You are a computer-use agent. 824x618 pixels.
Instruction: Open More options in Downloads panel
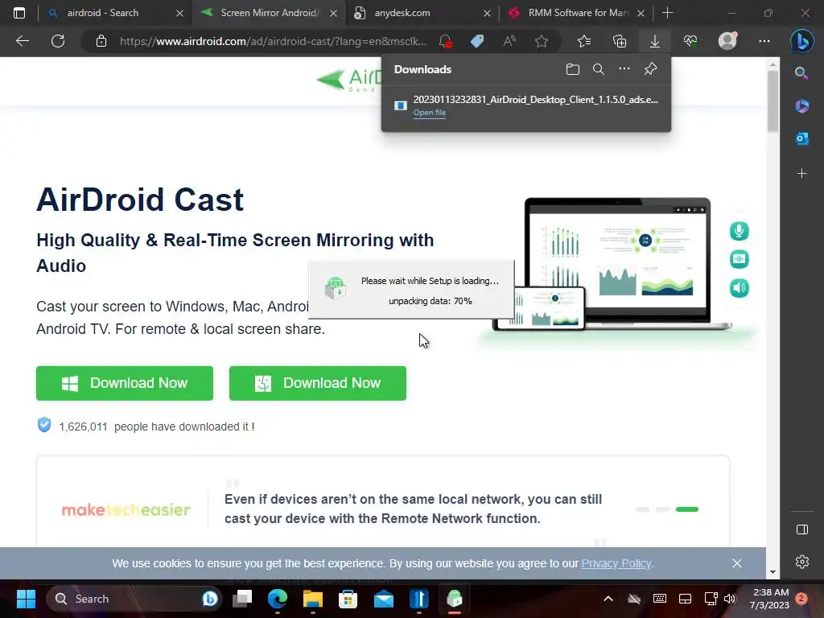624,69
